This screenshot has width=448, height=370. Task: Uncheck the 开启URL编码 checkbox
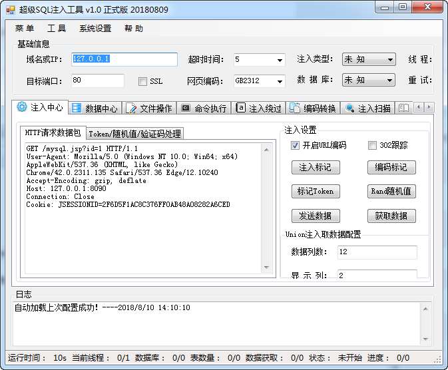pyautogui.click(x=295, y=145)
